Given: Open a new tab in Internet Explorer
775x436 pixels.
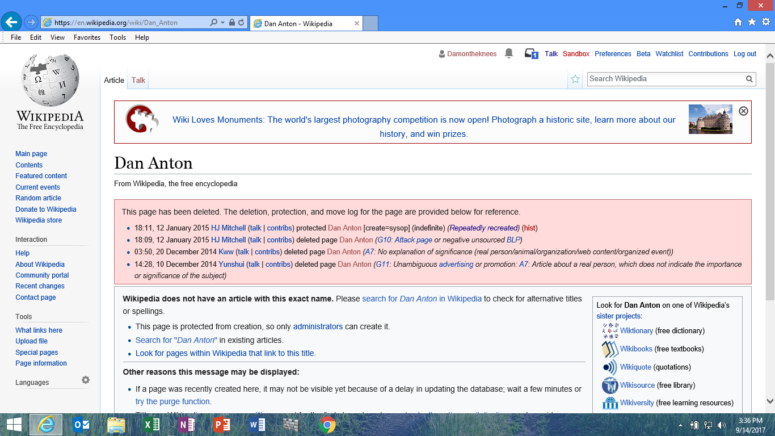Looking at the screenshot, I should coord(370,23).
